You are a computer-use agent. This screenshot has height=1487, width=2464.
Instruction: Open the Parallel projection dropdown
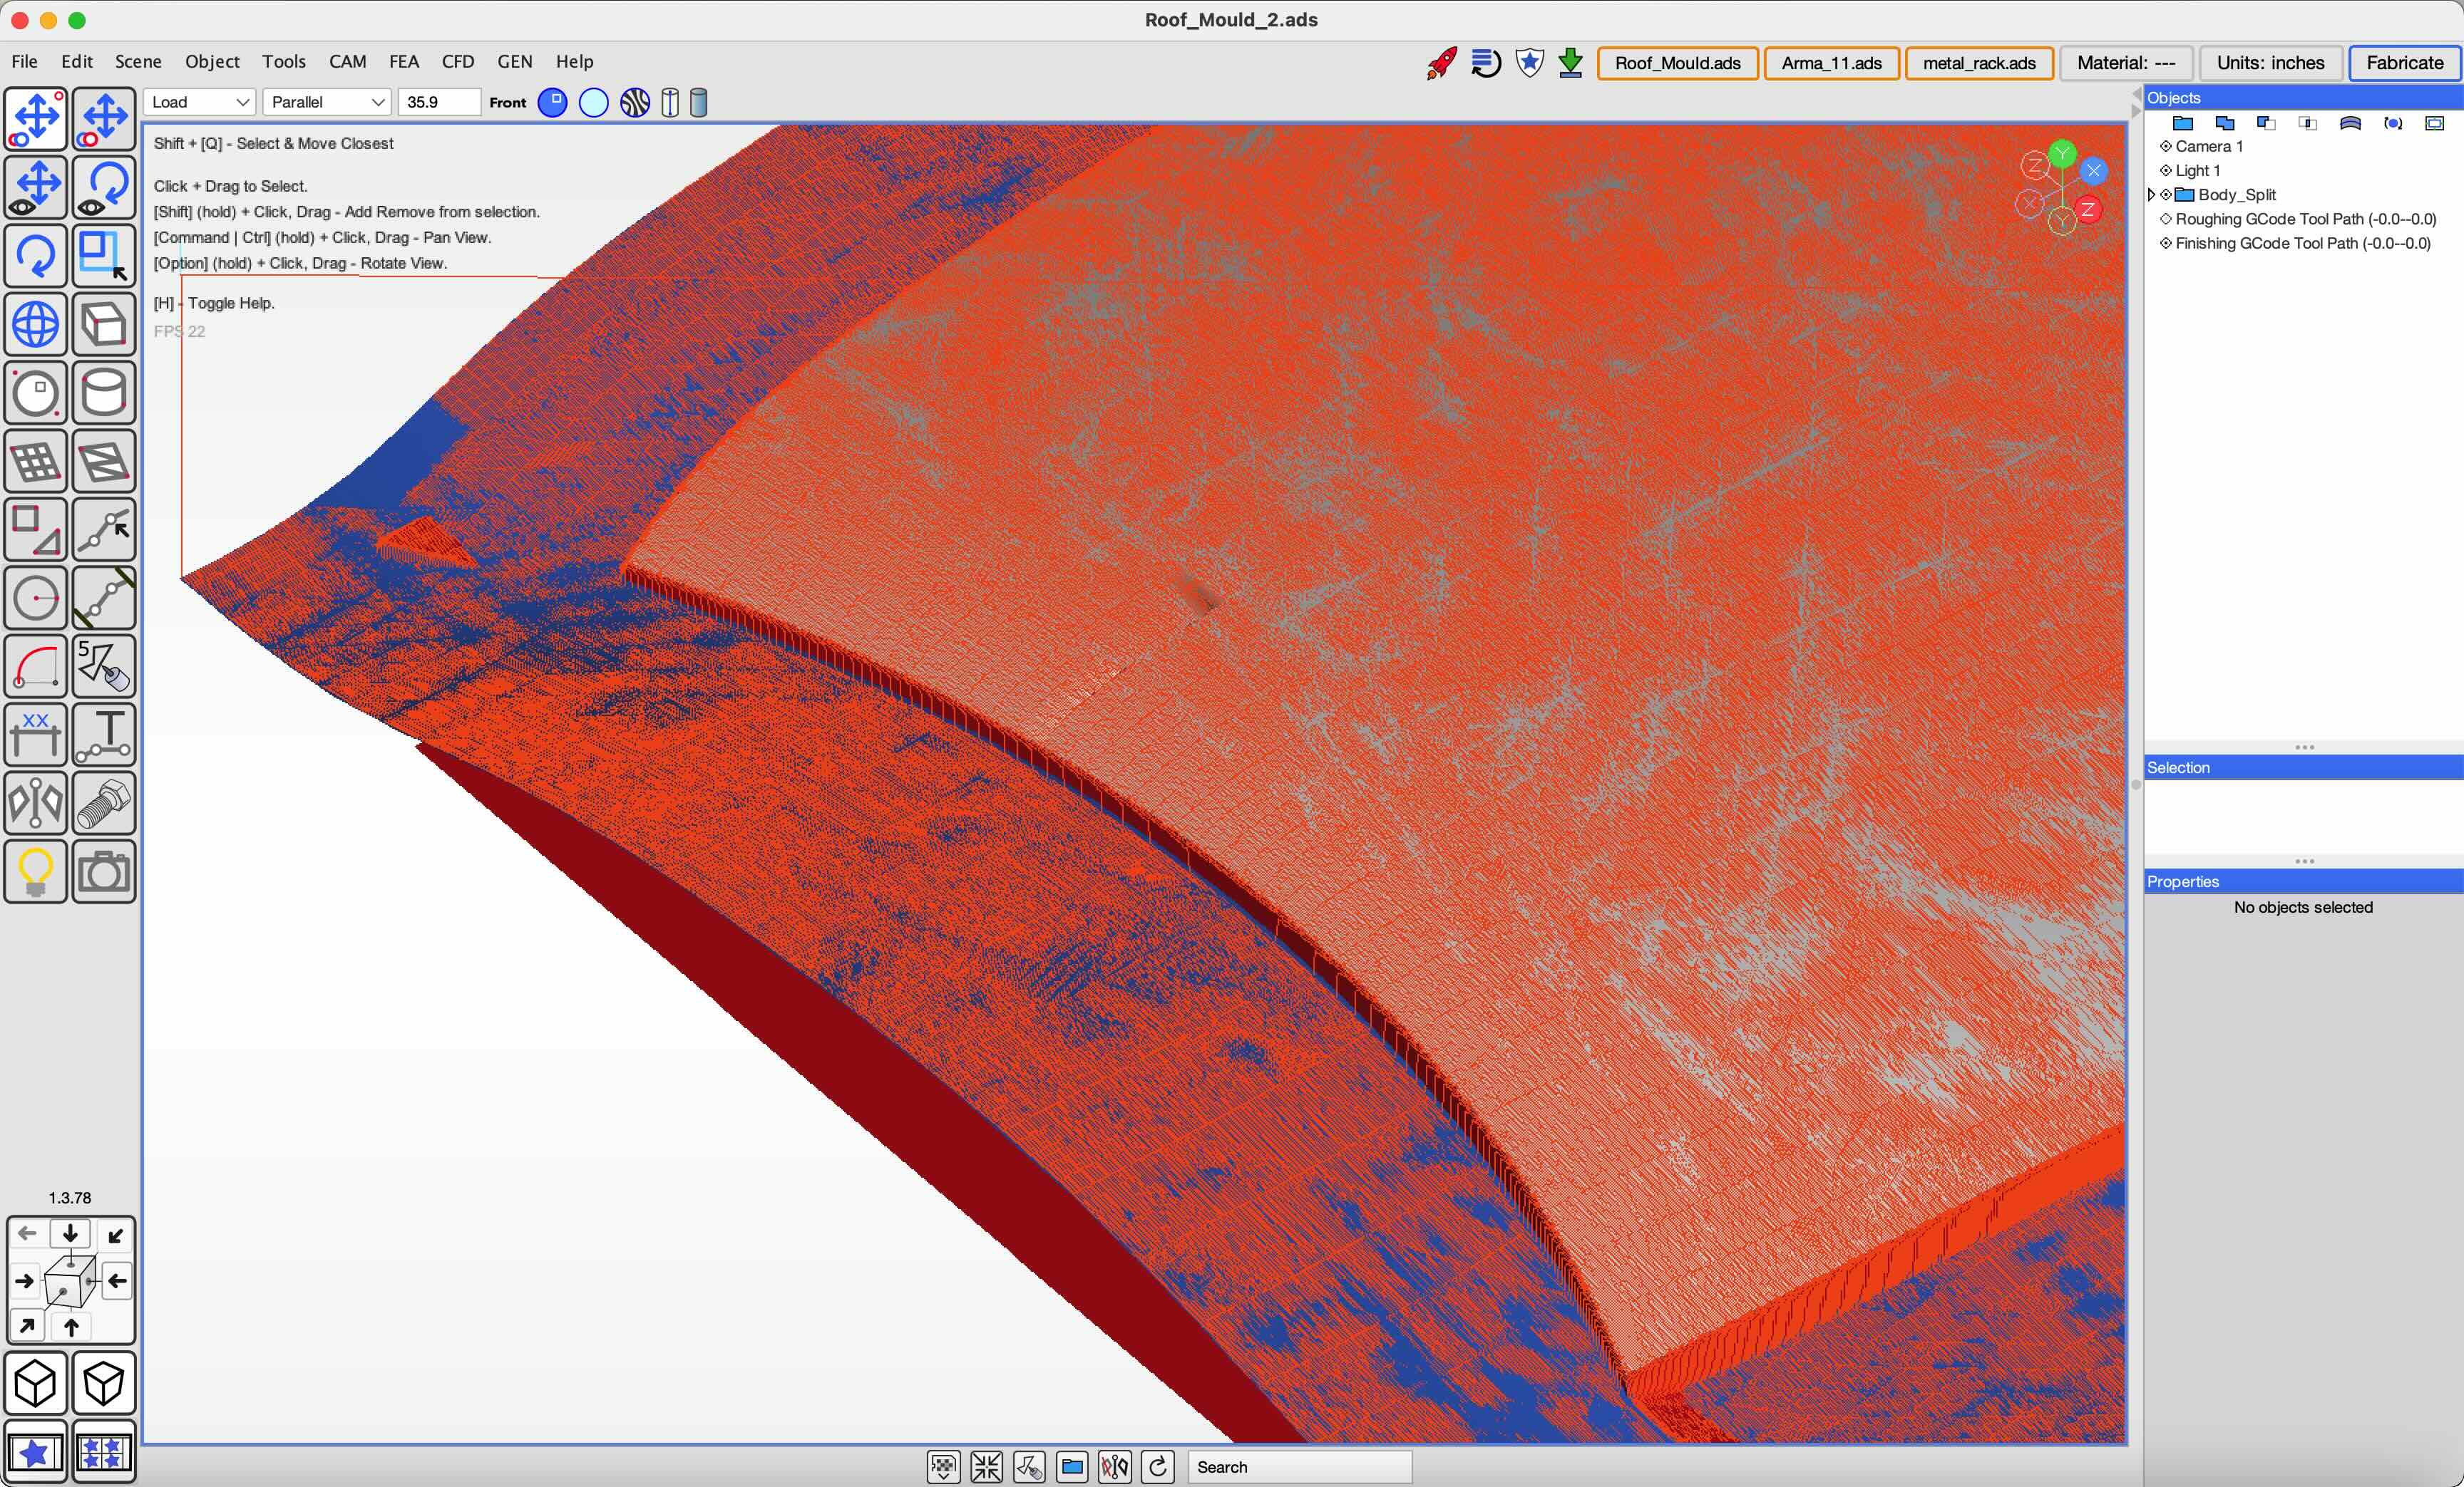[x=327, y=102]
